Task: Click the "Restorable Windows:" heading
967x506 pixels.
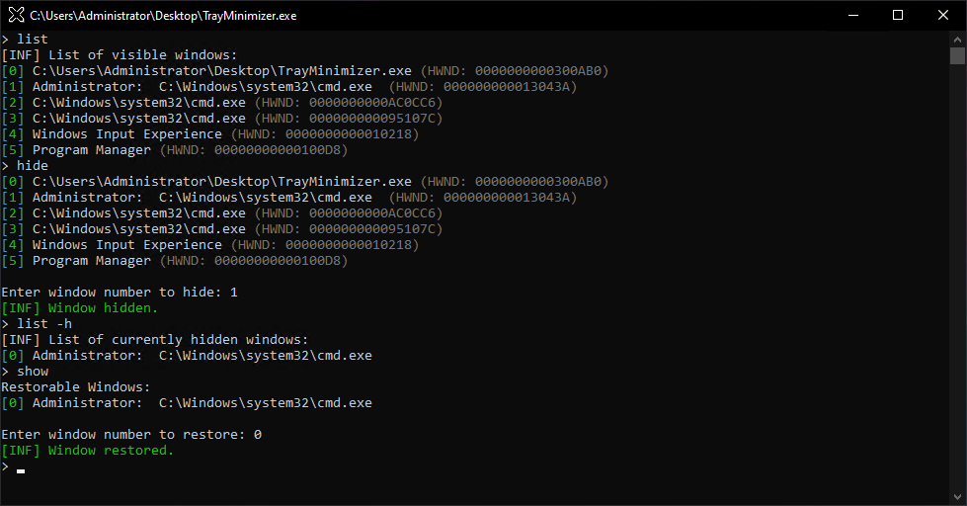Action: (x=75, y=387)
